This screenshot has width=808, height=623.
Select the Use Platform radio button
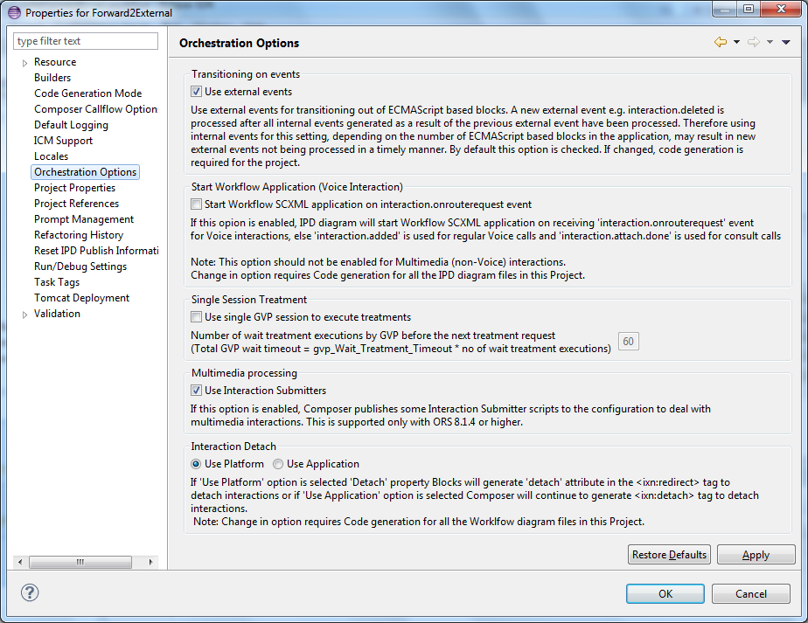point(196,464)
